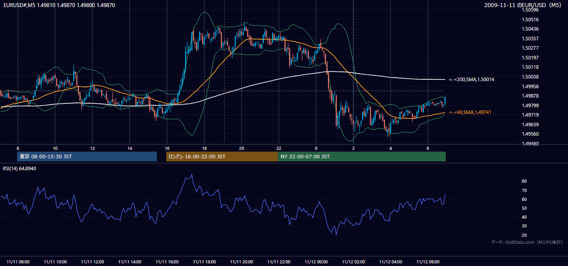
Task: Click RSI axis value 60
Action: (524, 199)
